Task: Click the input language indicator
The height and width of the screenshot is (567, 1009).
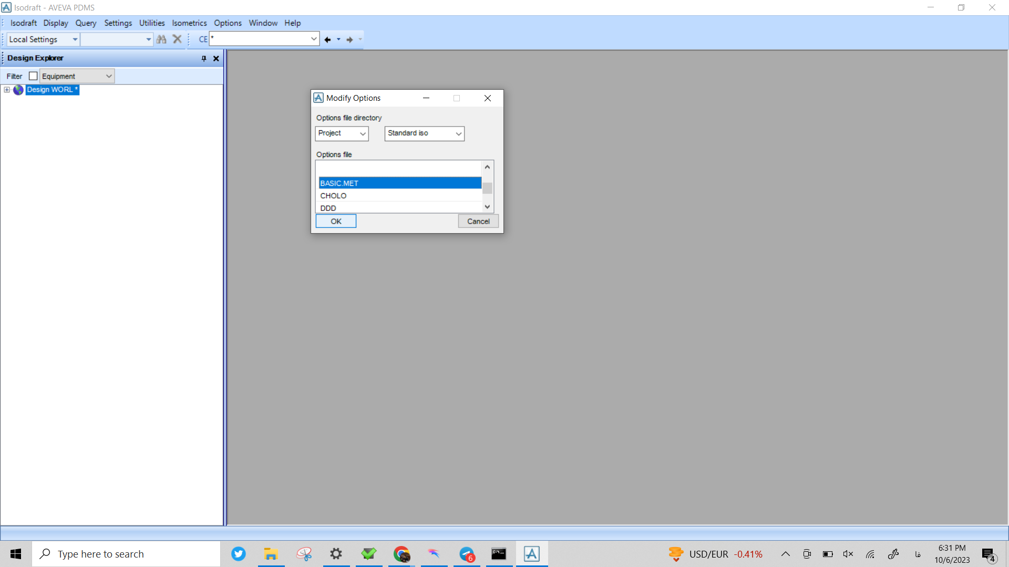Action: 918,554
